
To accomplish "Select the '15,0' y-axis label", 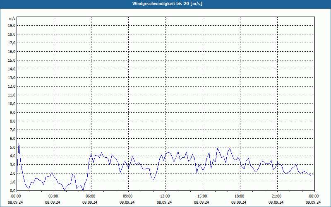I will pyautogui.click(x=12, y=60).
